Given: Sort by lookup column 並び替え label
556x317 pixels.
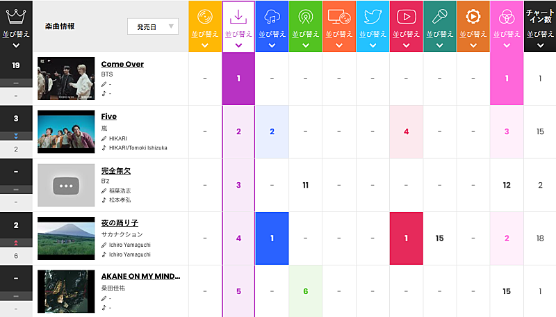Looking at the screenshot, I should (x=339, y=34).
